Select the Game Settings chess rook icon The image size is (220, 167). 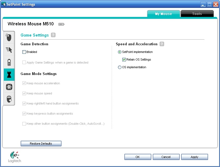(9, 74)
